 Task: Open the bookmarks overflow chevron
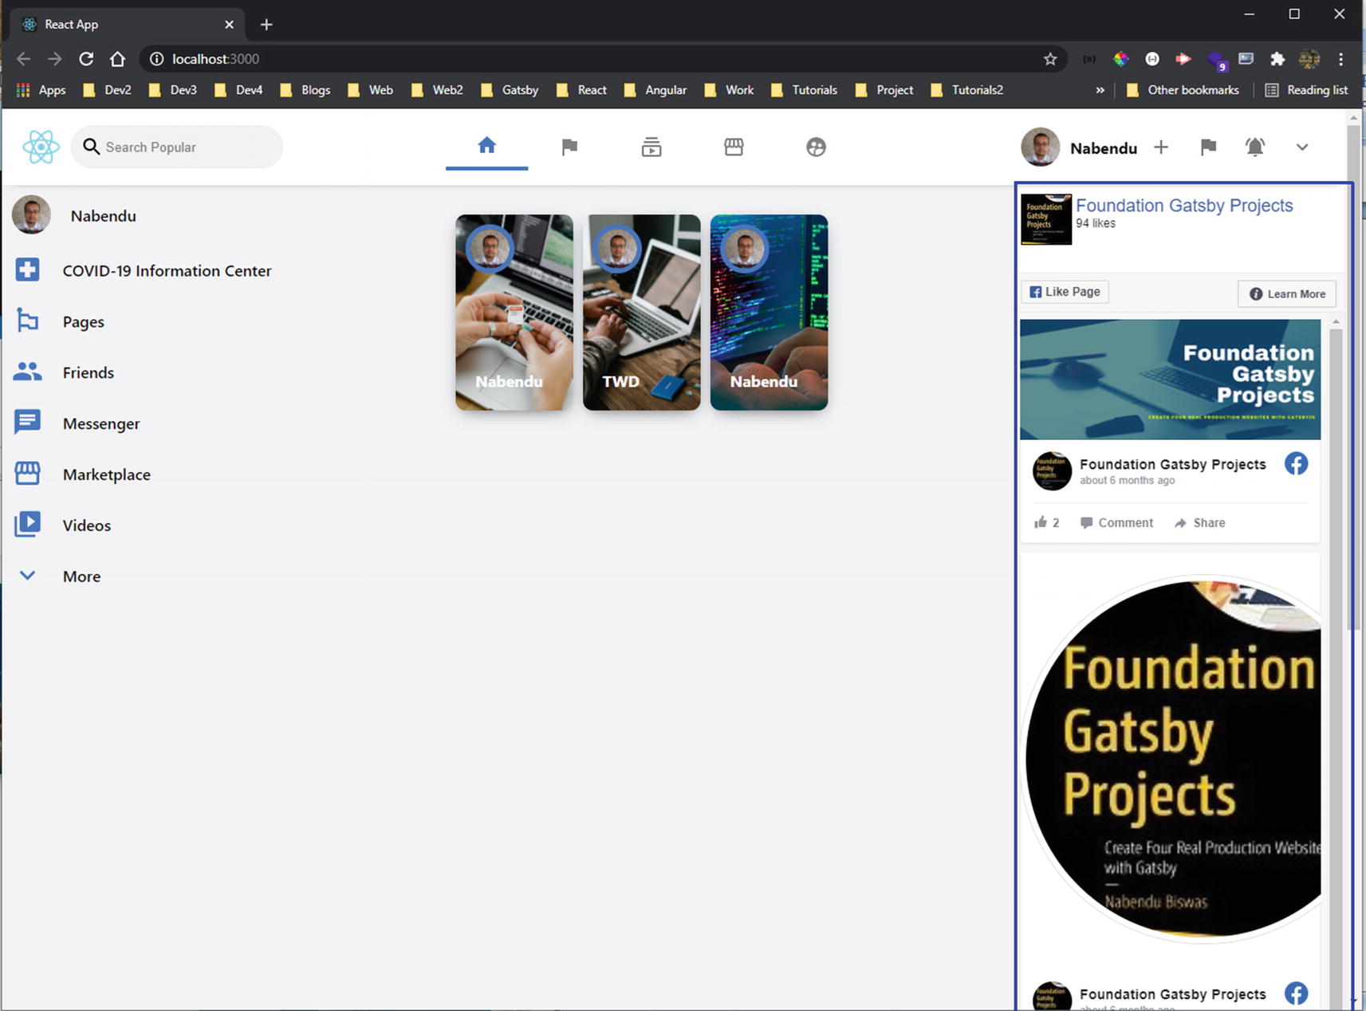point(1100,90)
